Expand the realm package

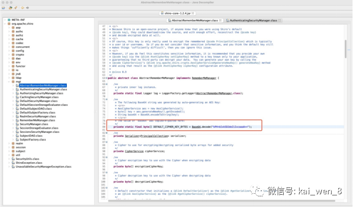coord(9,143)
